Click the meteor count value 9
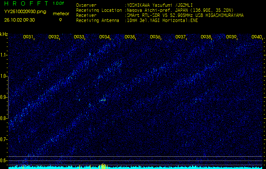 (60, 20)
